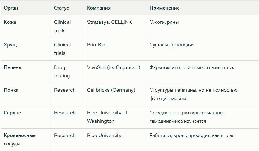
Task: Click the Rice University, U Washington cell
Action: coord(107,117)
